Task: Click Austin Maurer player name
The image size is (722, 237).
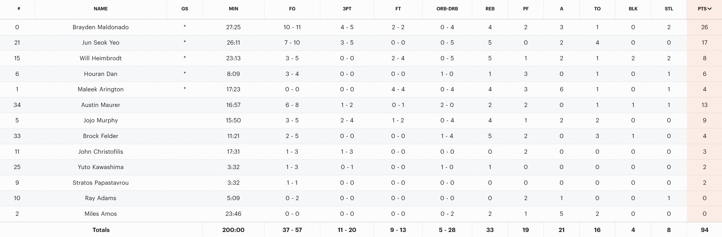Action: [x=101, y=105]
